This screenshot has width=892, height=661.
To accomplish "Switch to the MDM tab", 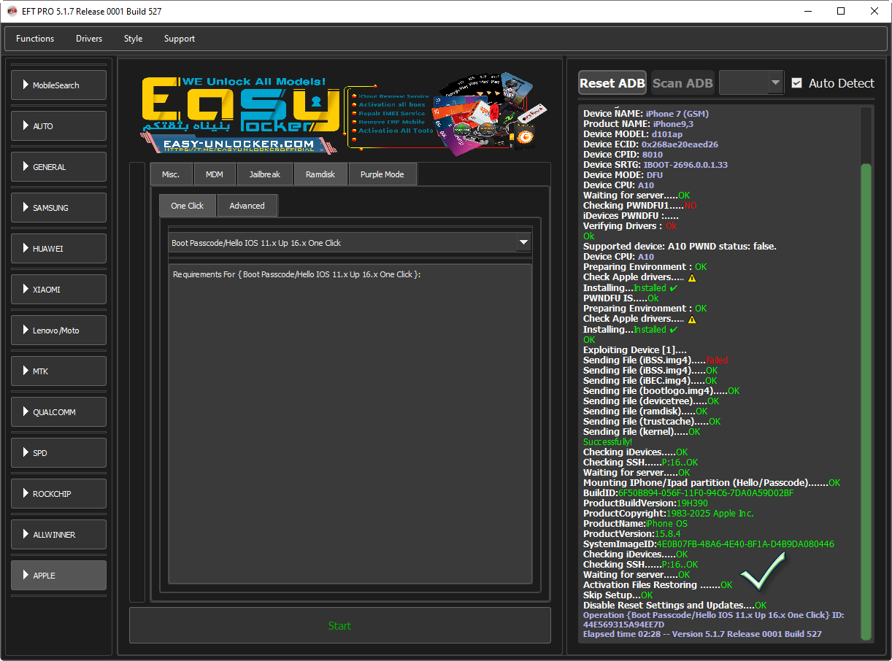I will coord(215,174).
